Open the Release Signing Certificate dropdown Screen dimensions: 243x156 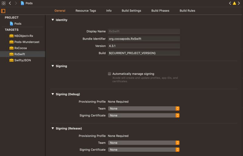(144, 150)
